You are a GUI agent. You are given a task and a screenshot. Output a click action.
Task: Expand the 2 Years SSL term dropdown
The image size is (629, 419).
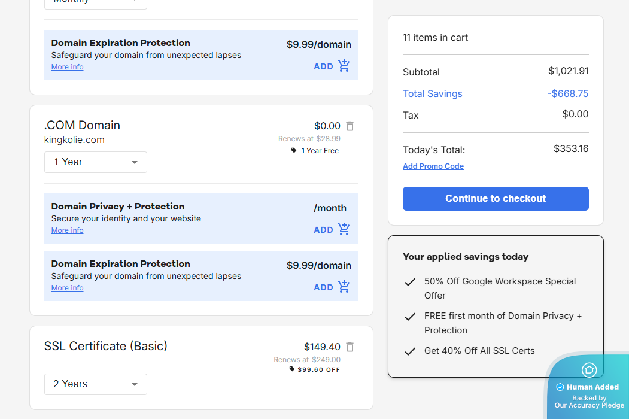(x=96, y=384)
